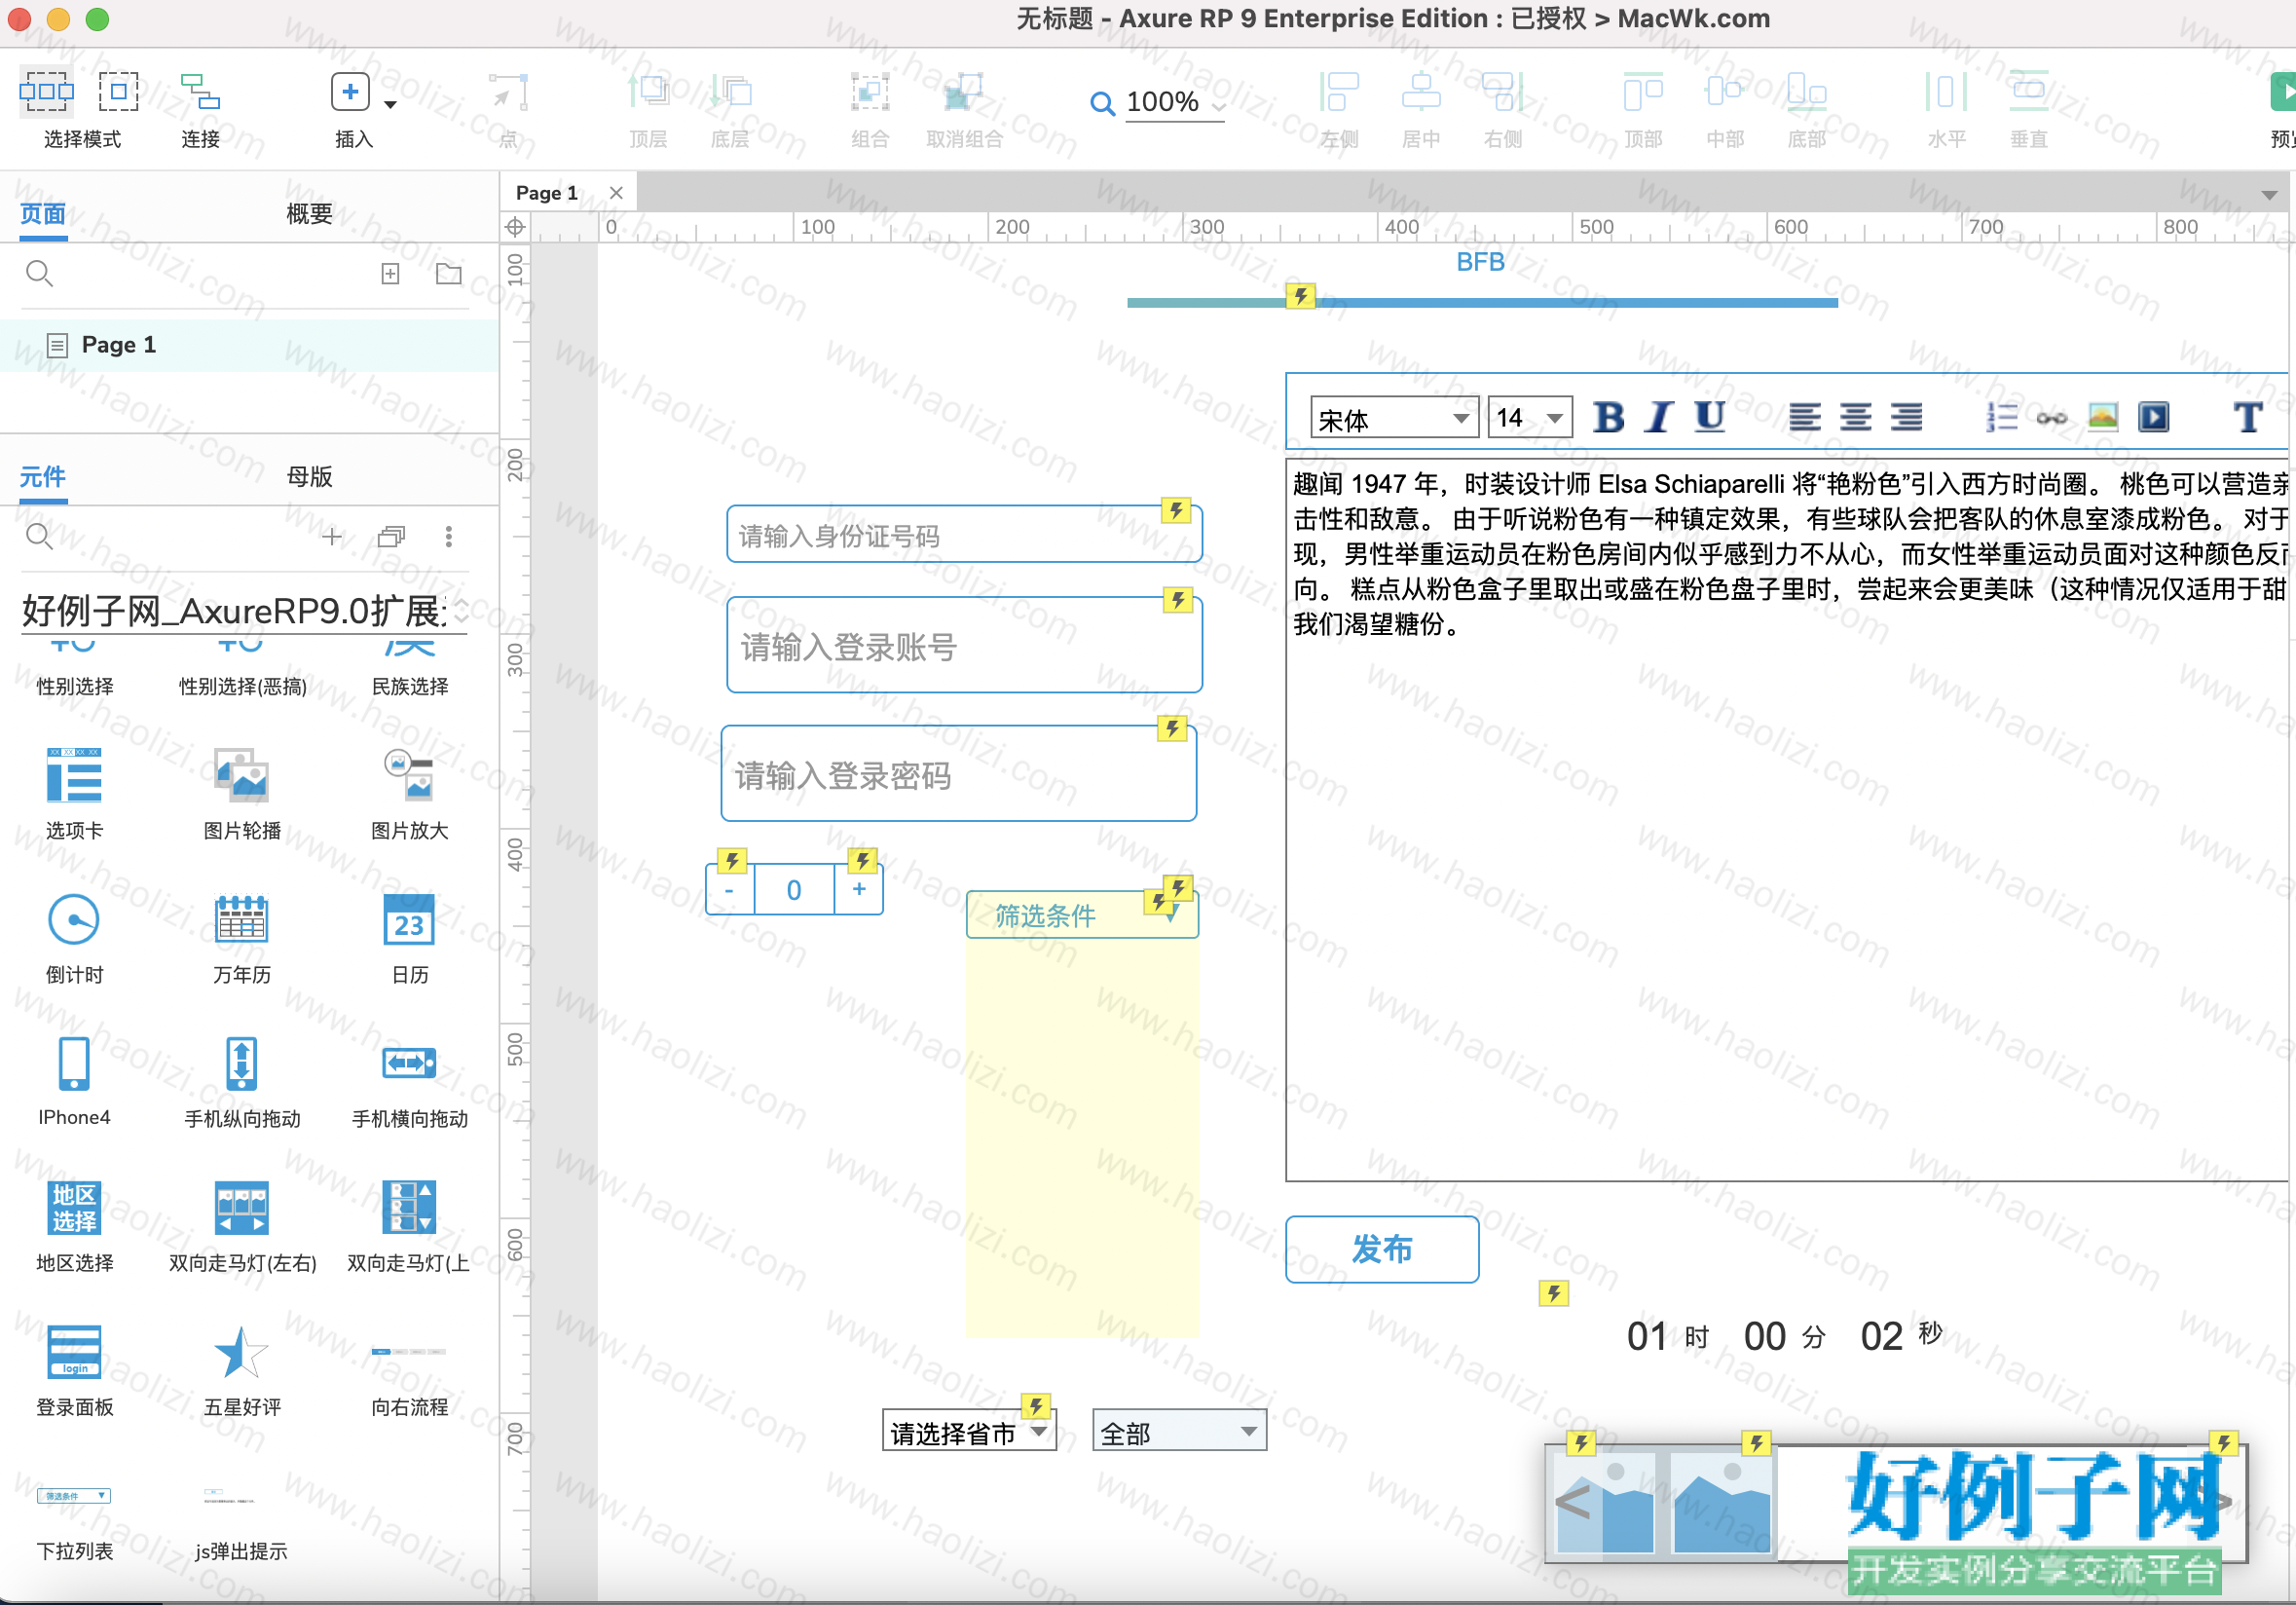The image size is (2296, 1605).
Task: Click the 取消组合 ungroup icon
Action: click(x=964, y=92)
